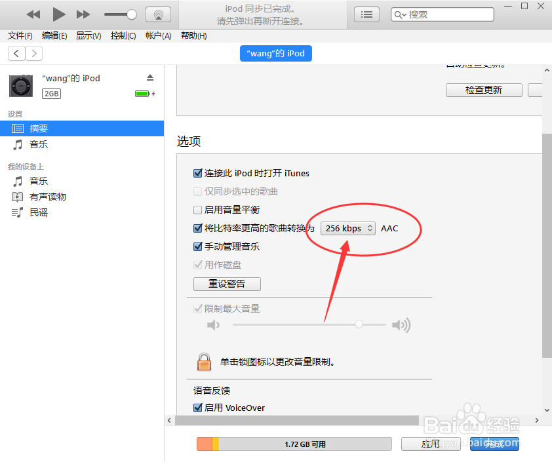Click the Play button in the toolbar
The image size is (552, 462).
click(x=58, y=14)
